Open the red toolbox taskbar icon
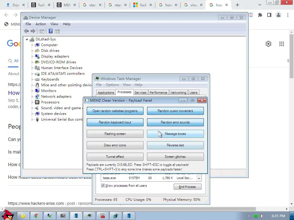Screen dimensions: 294x220 click(102, 216)
